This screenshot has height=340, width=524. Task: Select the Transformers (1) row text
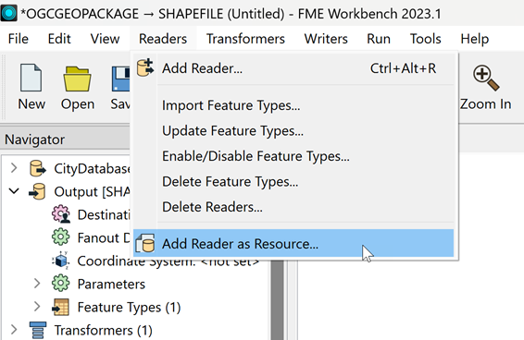(x=104, y=331)
